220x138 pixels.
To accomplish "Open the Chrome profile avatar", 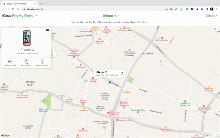I will [212, 9].
